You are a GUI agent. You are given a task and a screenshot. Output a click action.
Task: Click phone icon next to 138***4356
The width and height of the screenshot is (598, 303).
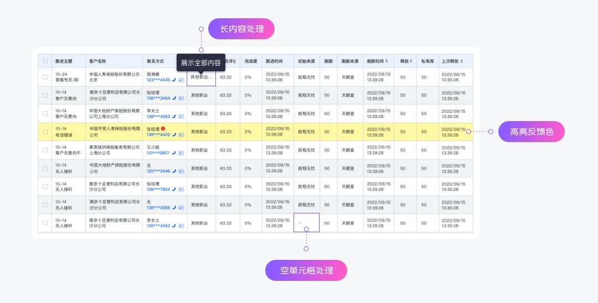click(174, 208)
